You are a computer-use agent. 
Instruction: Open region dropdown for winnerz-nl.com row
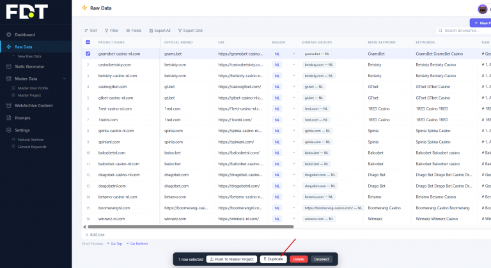[293, 219]
